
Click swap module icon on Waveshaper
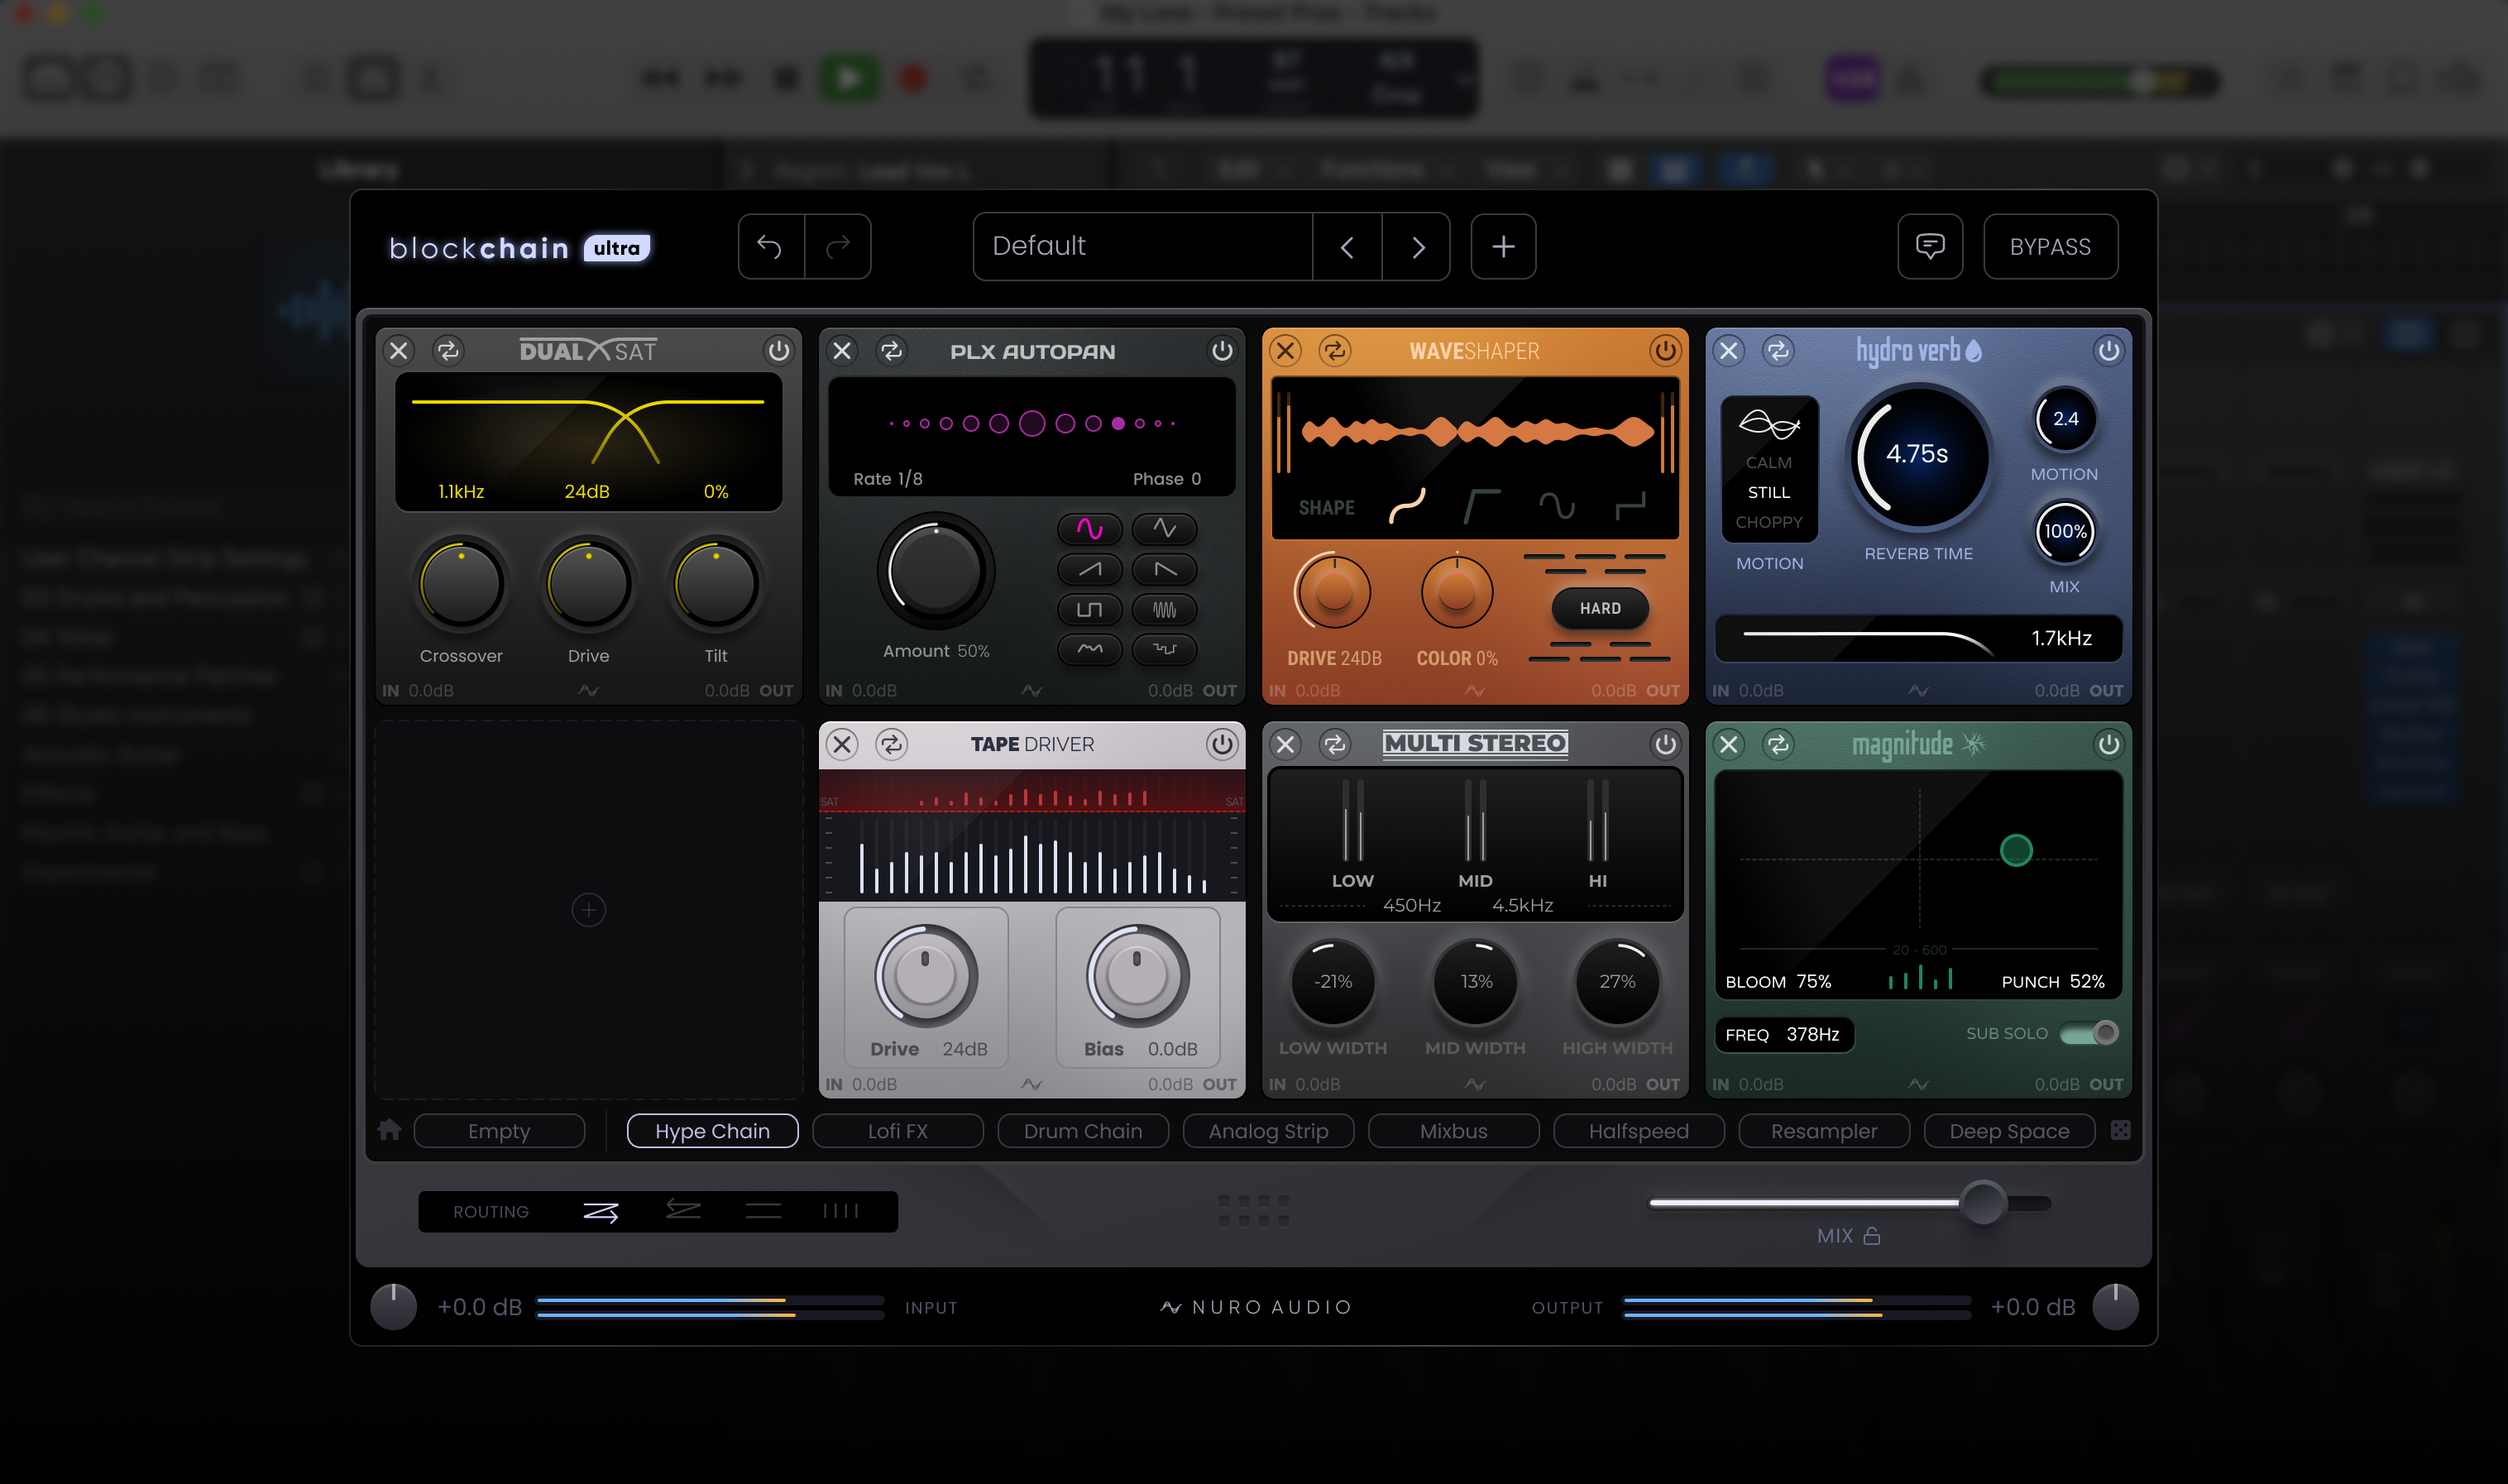pos(1334,351)
